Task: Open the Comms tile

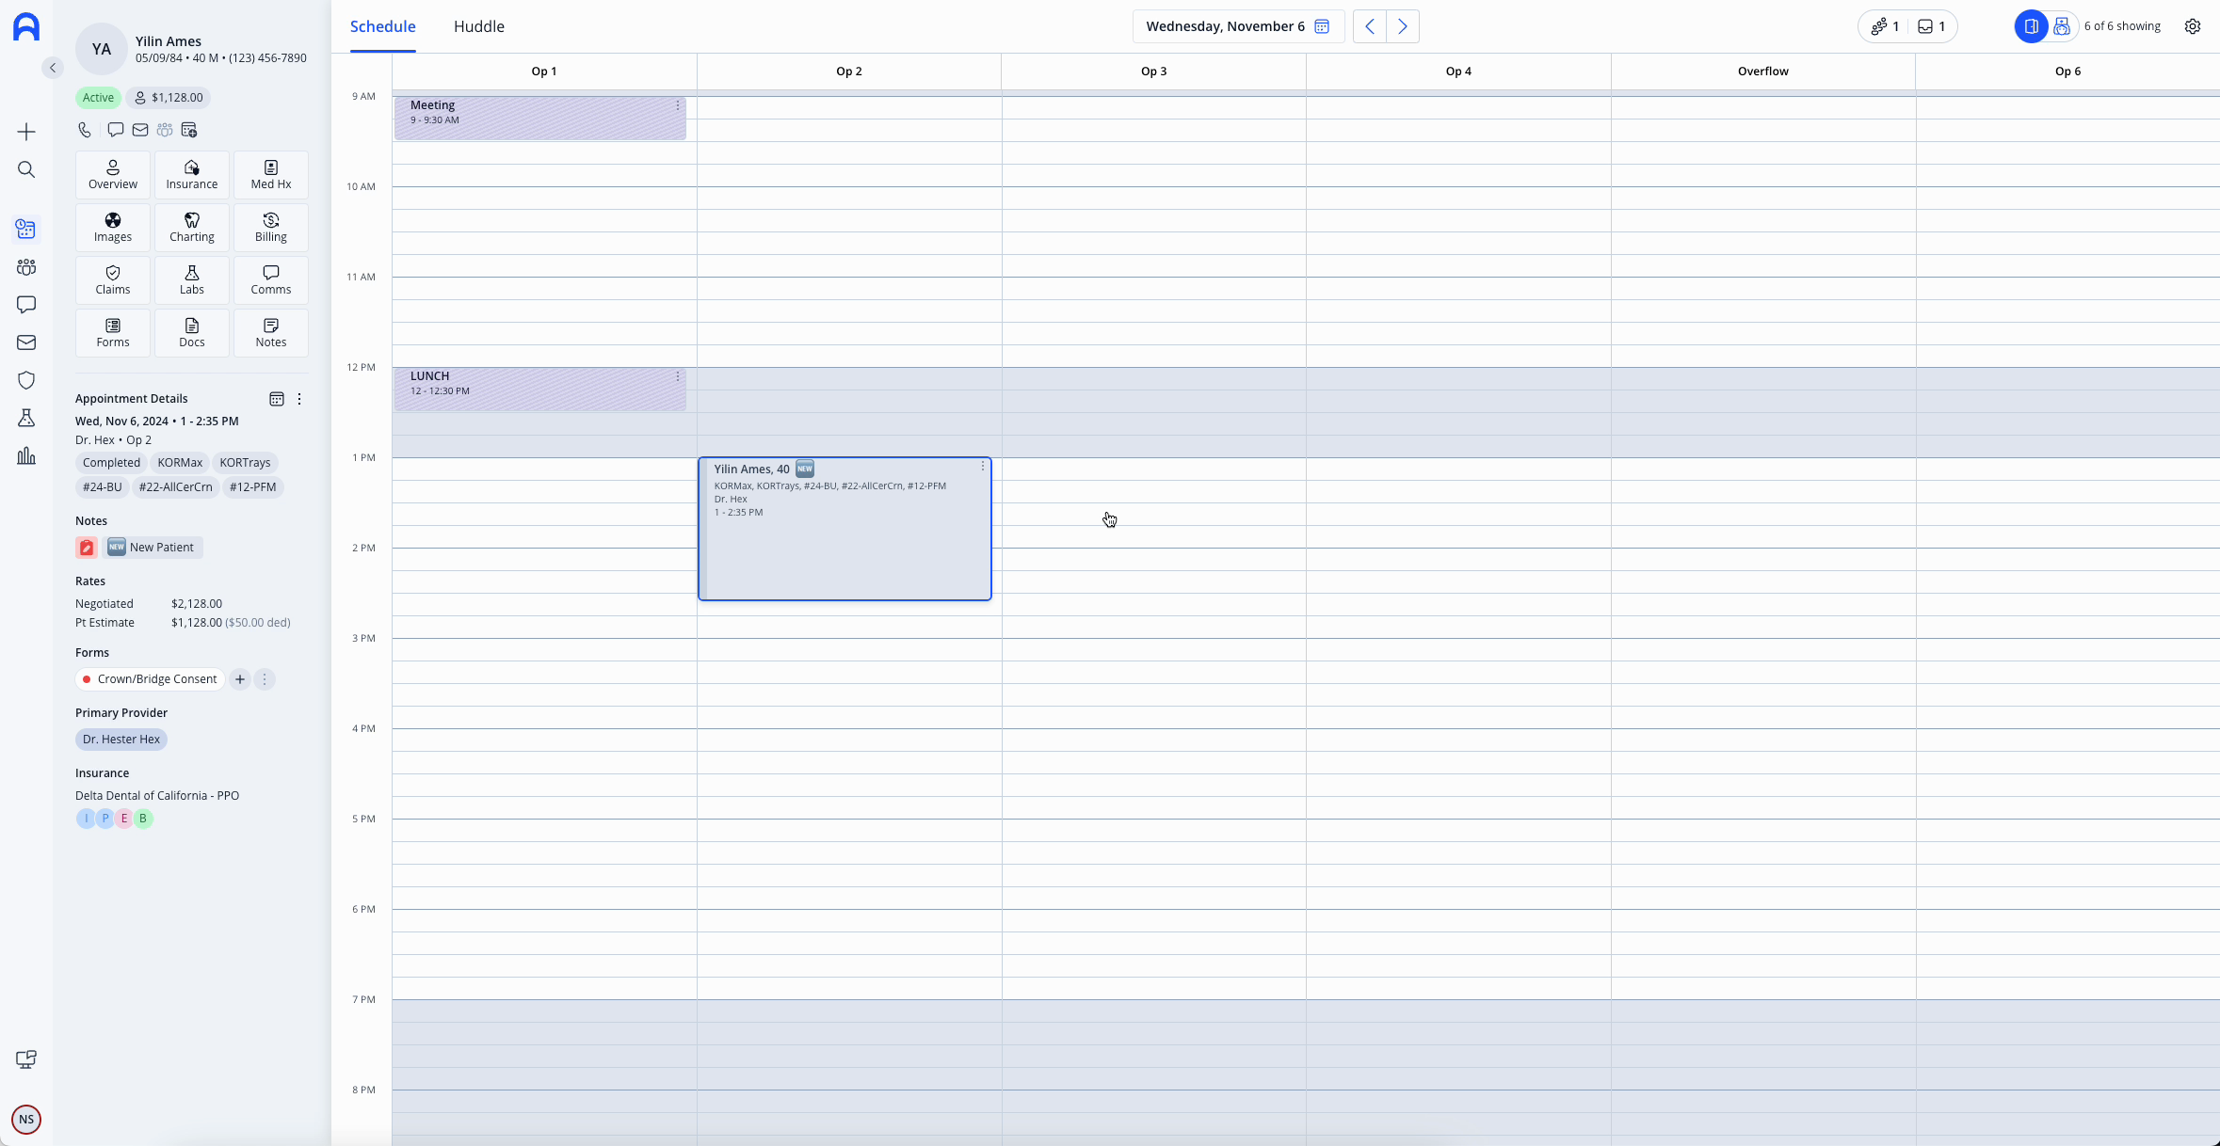Action: (271, 280)
